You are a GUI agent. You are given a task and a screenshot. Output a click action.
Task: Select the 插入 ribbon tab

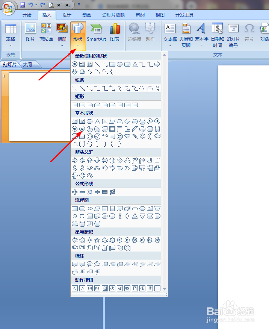47,15
